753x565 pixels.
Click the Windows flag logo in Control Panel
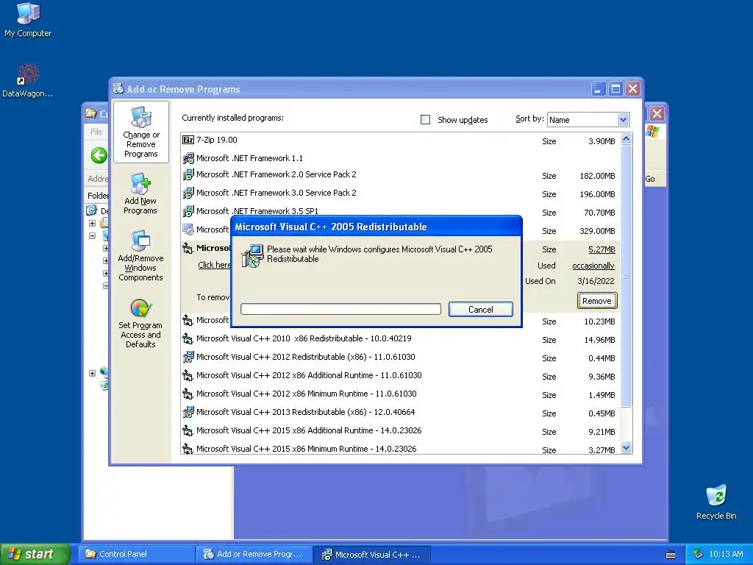[x=653, y=131]
